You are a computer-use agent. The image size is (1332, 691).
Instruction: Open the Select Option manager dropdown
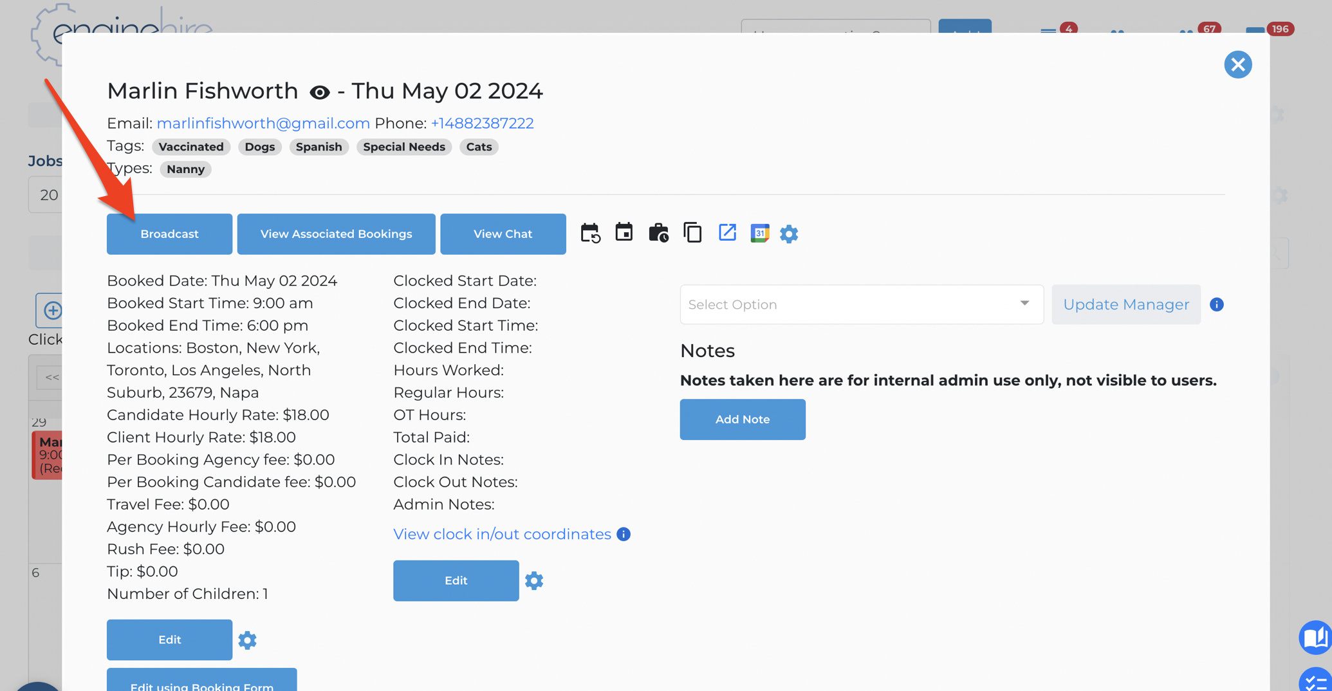click(x=861, y=304)
